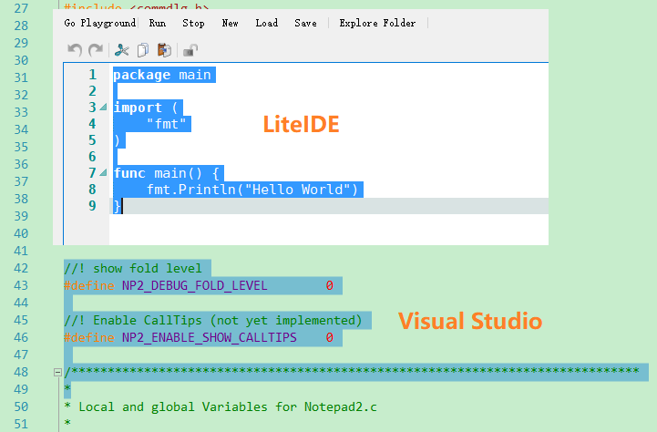Click Load in Go Playground toolbar

click(x=266, y=23)
